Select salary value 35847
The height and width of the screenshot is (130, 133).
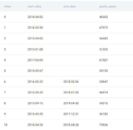point(103,82)
